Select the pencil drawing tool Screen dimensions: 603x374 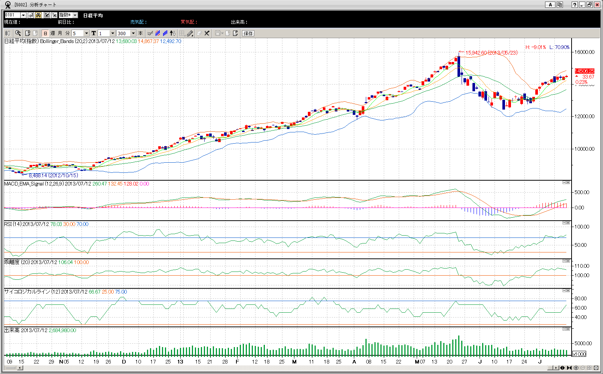190,33
